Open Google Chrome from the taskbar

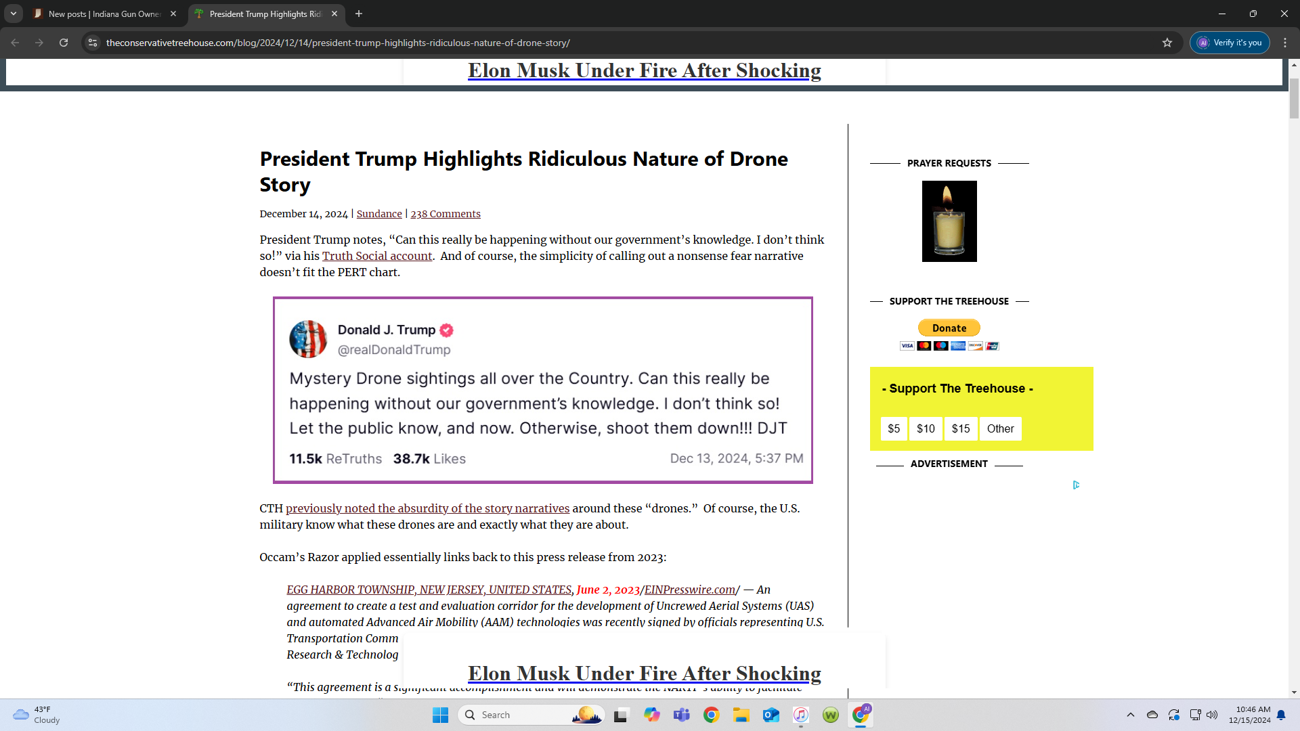click(711, 715)
